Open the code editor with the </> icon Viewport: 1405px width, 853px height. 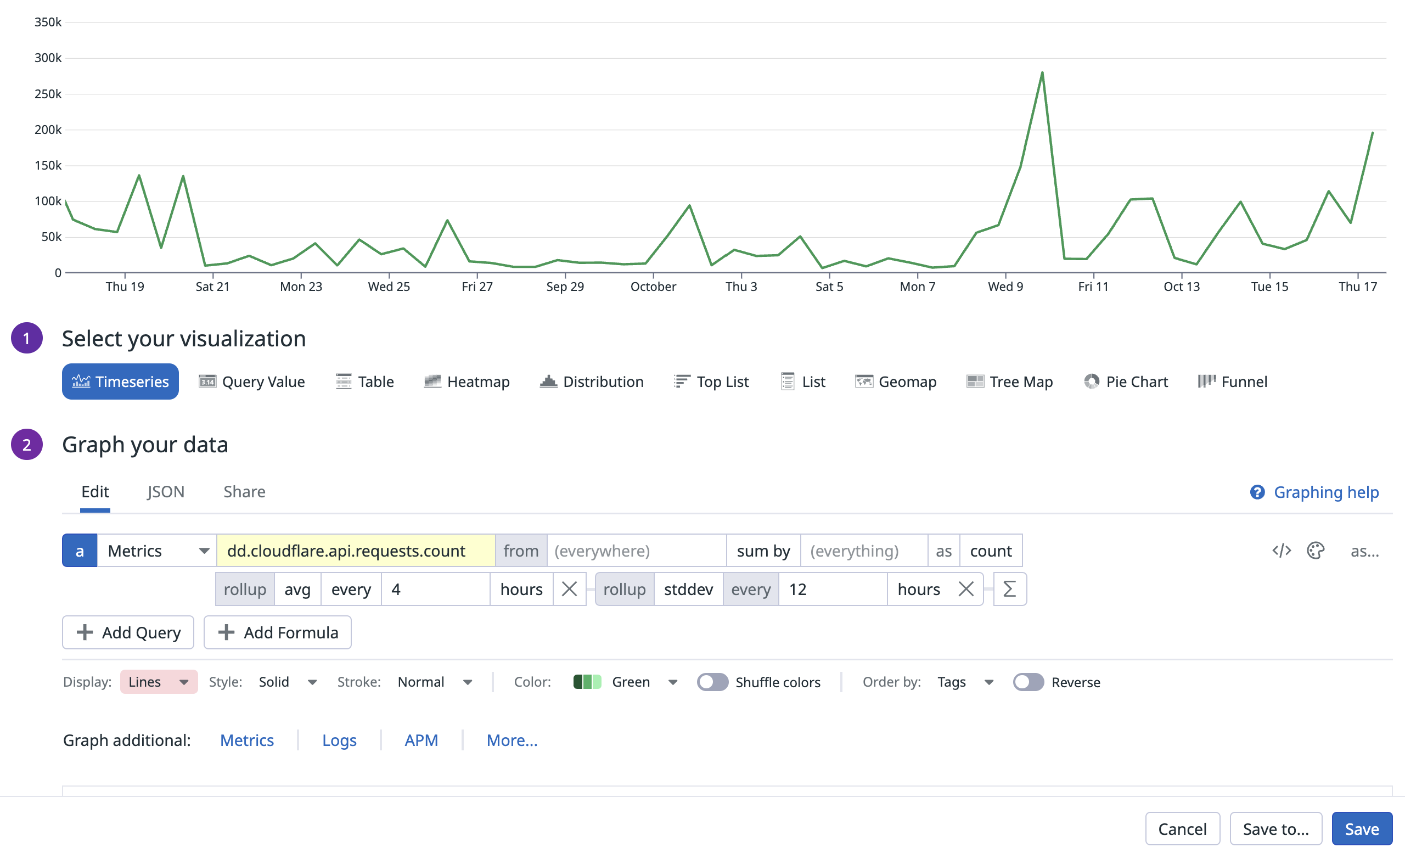click(x=1282, y=550)
